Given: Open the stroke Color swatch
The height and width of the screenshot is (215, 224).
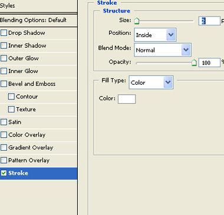Looking at the screenshot, I should [x=127, y=99].
